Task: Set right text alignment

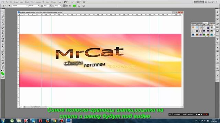Action: [70, 6]
